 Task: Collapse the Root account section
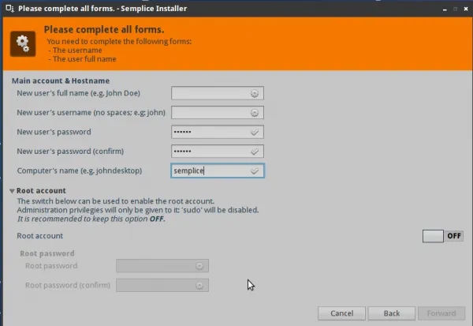coord(12,191)
